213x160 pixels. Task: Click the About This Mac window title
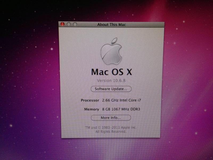(x=112, y=25)
